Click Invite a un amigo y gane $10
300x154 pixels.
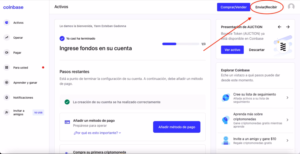255,139
